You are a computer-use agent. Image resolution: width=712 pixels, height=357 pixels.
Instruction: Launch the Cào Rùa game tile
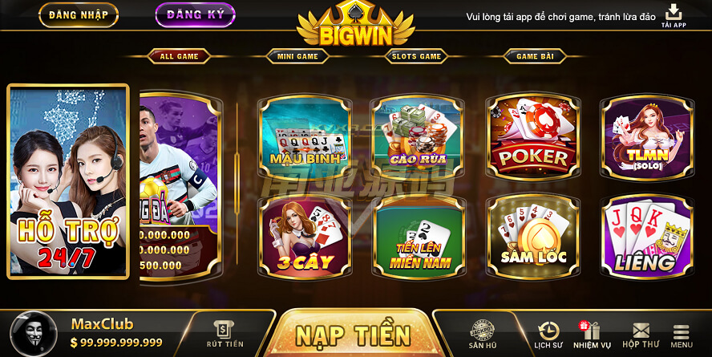pyautogui.click(x=418, y=137)
